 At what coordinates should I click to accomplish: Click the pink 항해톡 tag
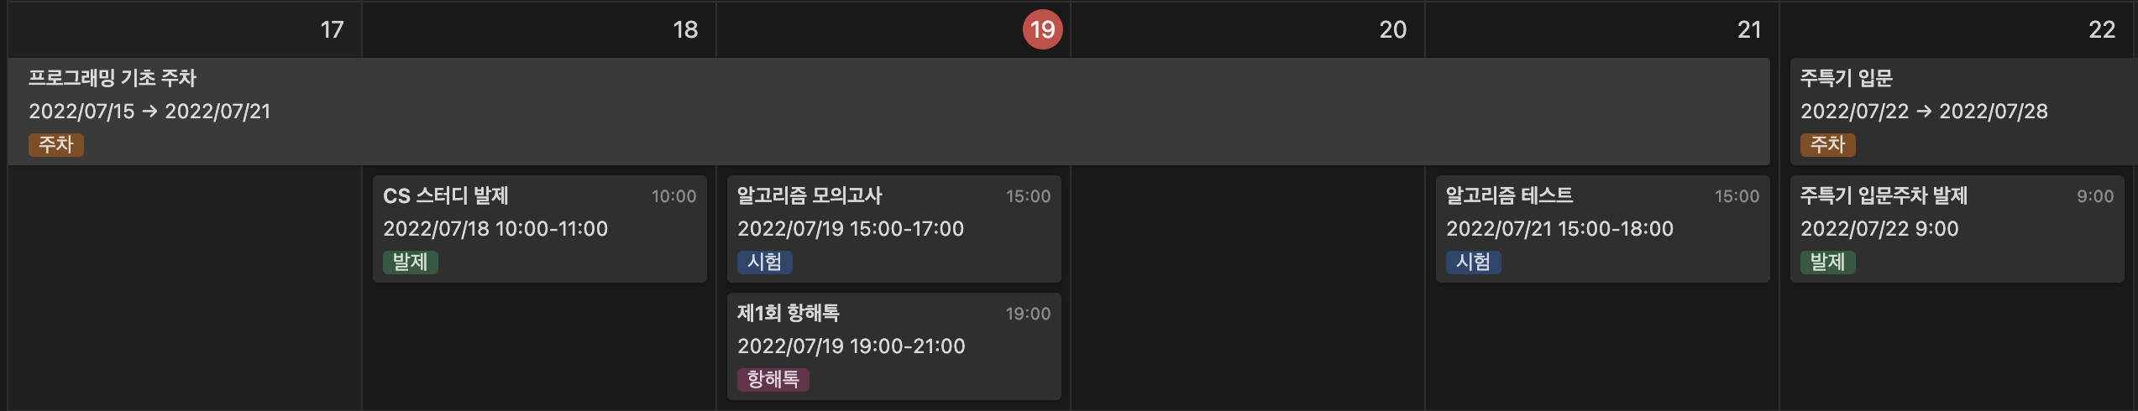pyautogui.click(x=773, y=380)
